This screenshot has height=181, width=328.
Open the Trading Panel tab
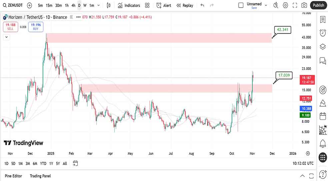click(x=40, y=176)
